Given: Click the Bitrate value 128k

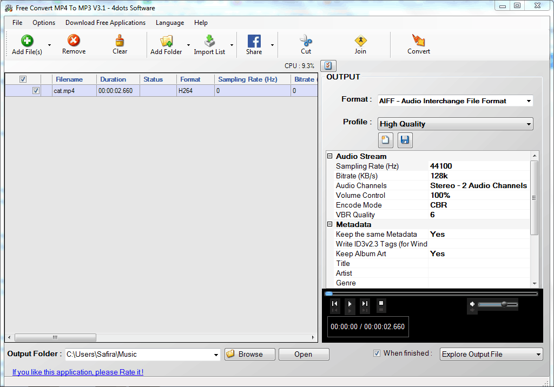Looking at the screenshot, I should point(479,176).
